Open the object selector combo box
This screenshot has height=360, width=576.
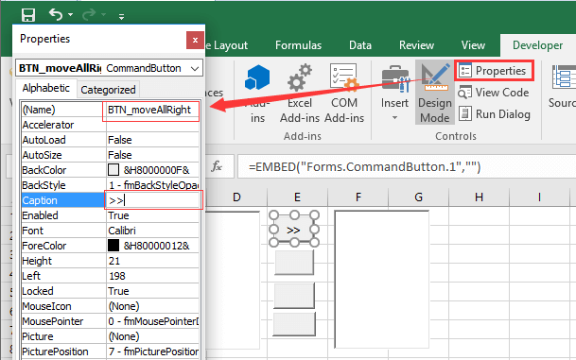coord(109,68)
